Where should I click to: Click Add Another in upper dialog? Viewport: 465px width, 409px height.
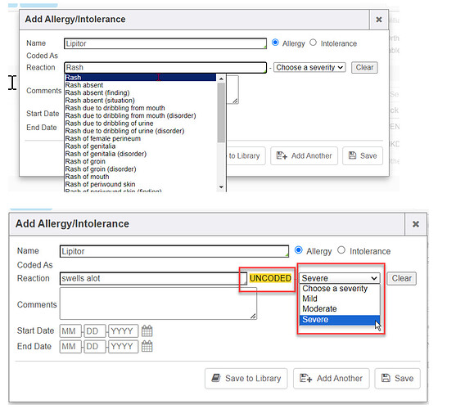(304, 155)
